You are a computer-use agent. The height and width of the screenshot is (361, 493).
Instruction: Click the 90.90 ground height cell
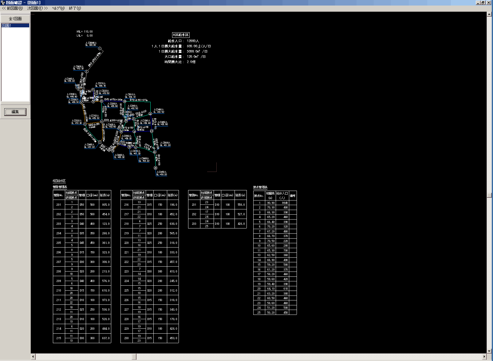270,203
